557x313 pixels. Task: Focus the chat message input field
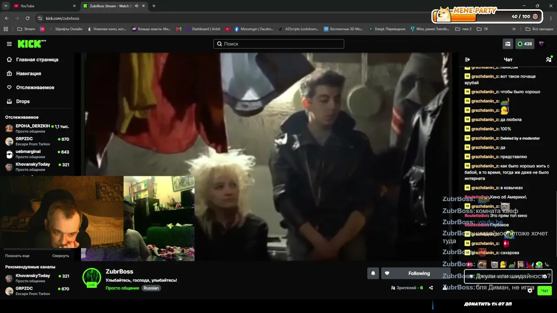point(508,276)
